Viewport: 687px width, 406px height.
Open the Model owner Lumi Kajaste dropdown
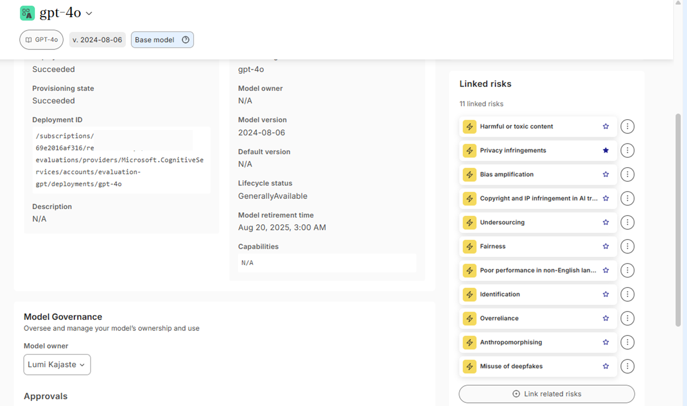coord(57,365)
